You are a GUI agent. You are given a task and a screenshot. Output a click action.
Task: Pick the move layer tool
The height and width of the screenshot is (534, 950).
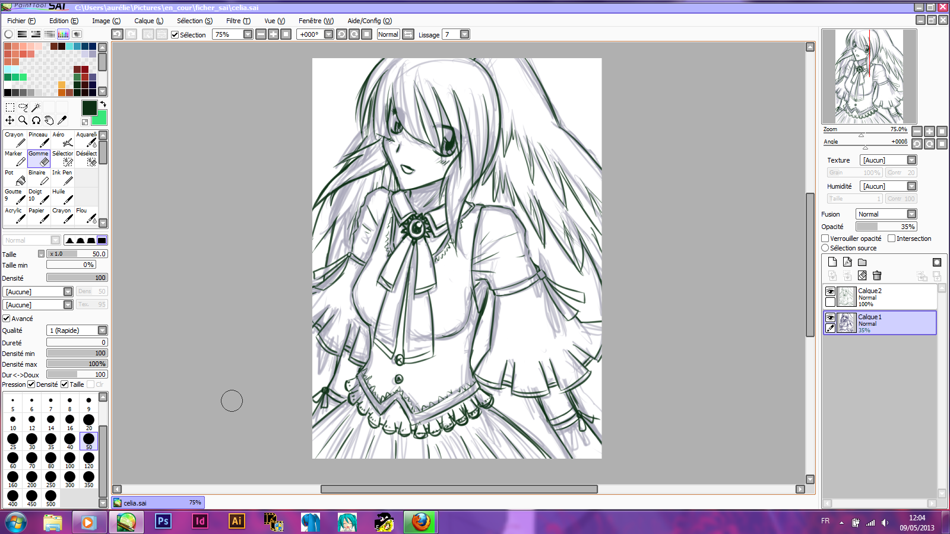(10, 120)
